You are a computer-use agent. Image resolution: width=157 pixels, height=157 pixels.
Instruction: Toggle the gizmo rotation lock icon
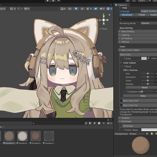pos(109,15)
